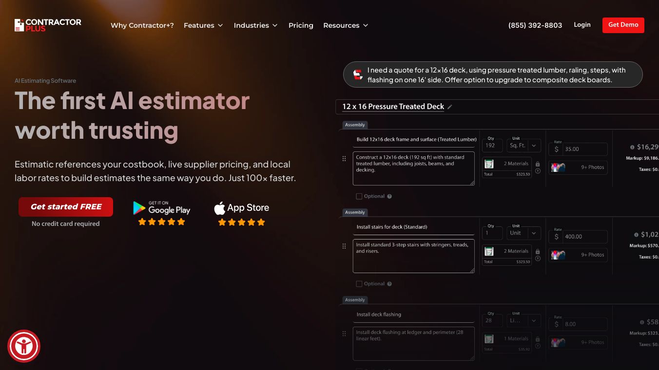Click the up-arrow icon in the Install stairs row
Viewport: 659px width, 370px height.
coord(538,259)
